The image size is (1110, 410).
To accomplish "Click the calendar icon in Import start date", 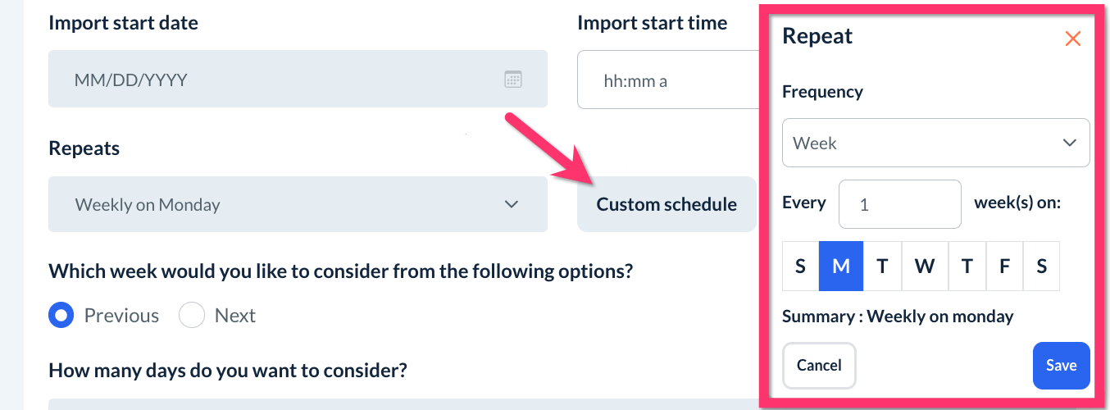I will pyautogui.click(x=512, y=80).
